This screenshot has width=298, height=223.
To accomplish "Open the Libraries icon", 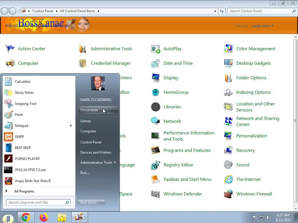I will (x=156, y=107).
